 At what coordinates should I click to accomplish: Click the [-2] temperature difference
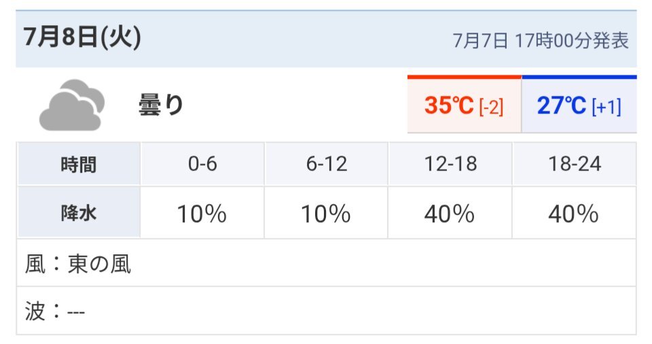tap(491, 107)
